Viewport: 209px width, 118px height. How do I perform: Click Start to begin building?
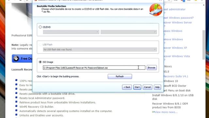[x=137, y=87]
